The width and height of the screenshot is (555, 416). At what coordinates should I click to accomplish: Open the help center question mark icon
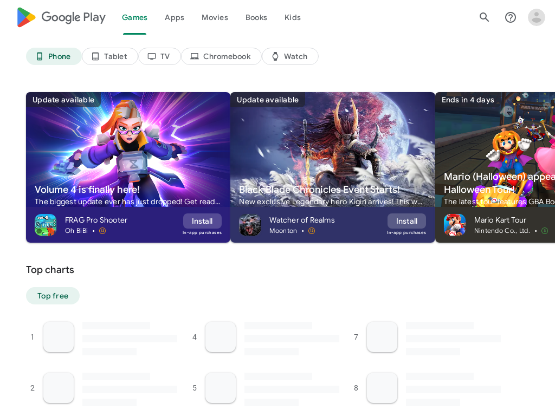511,17
